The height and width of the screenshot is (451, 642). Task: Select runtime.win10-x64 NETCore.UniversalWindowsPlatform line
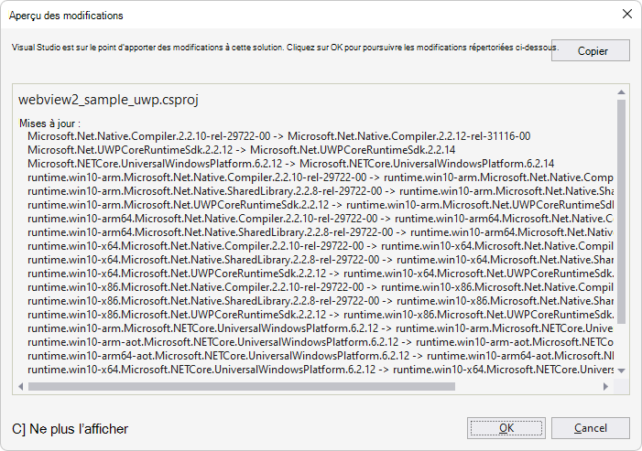(x=321, y=370)
